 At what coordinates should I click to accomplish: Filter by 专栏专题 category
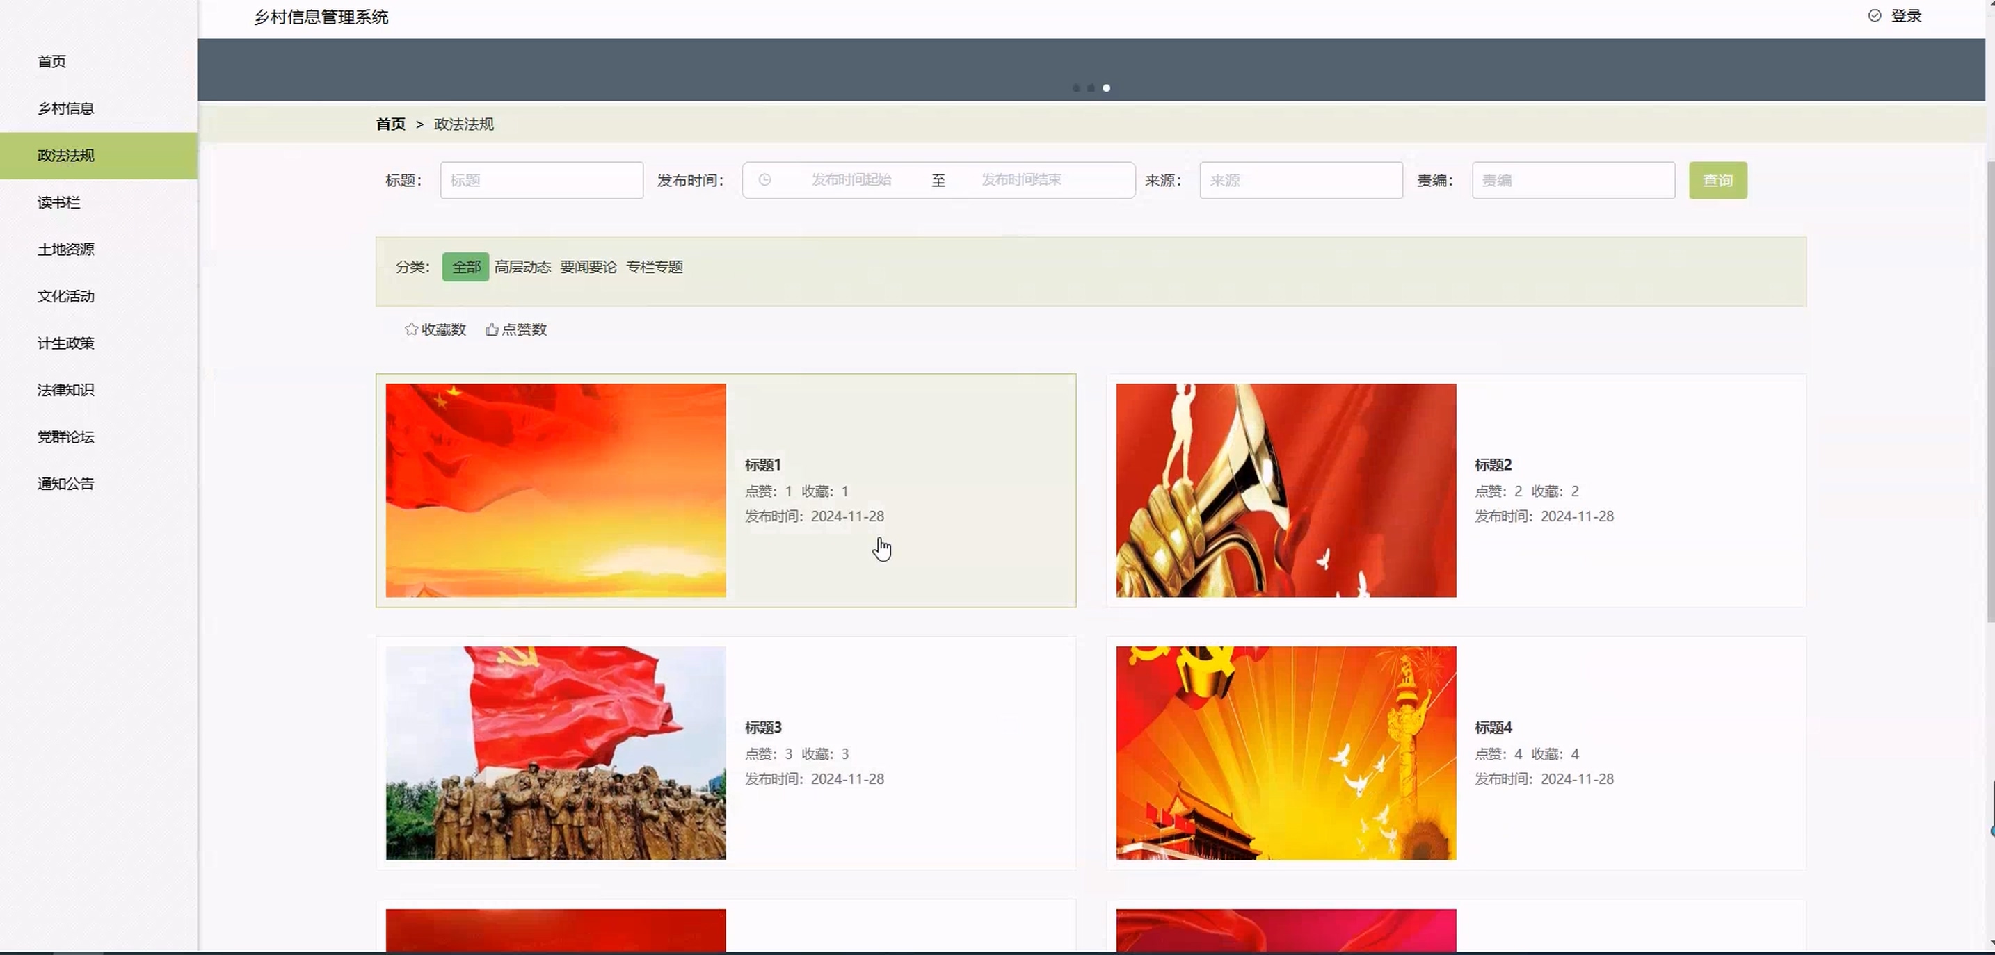point(655,267)
